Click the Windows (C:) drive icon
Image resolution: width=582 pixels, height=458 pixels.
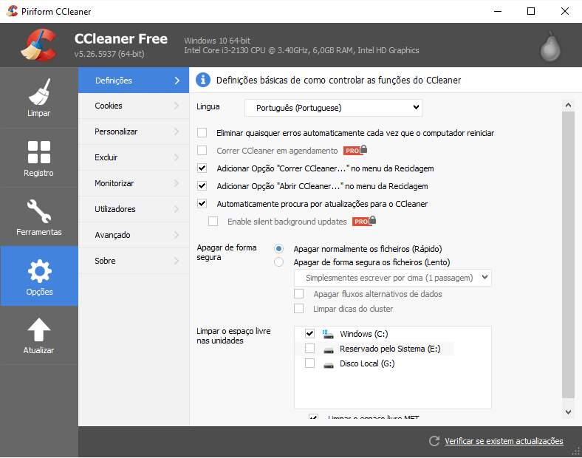tap(328, 334)
